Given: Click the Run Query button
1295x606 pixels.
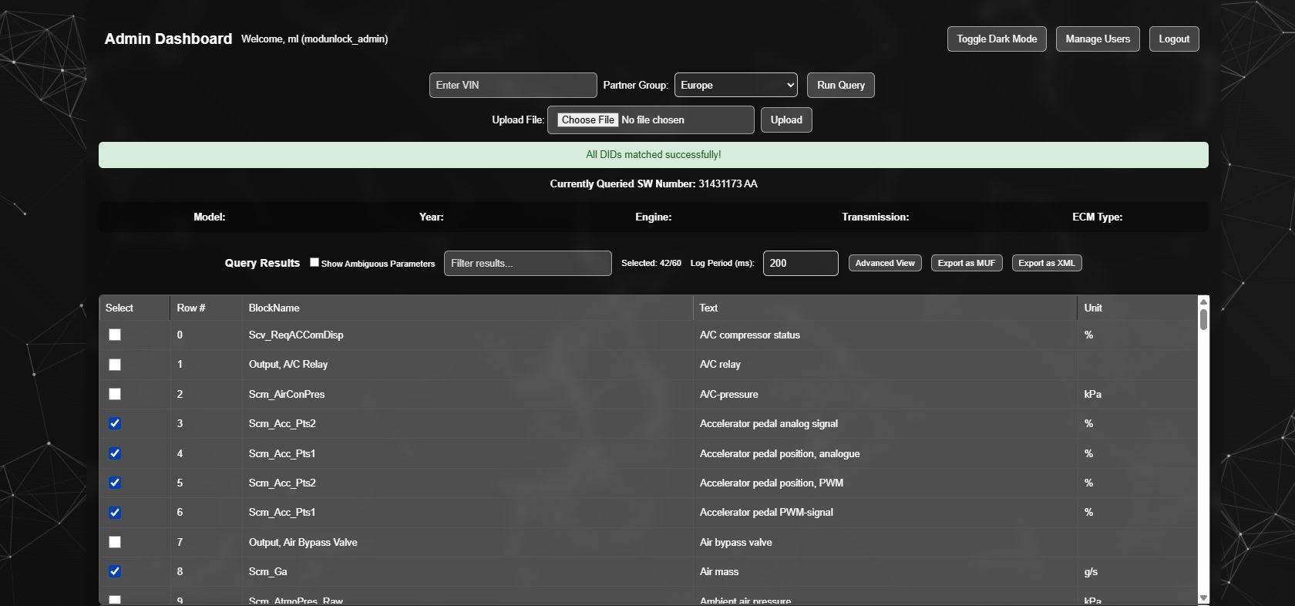Looking at the screenshot, I should [x=840, y=85].
